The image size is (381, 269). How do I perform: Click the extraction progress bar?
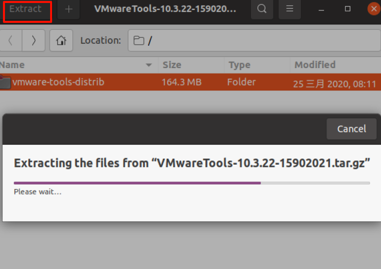[x=191, y=183]
